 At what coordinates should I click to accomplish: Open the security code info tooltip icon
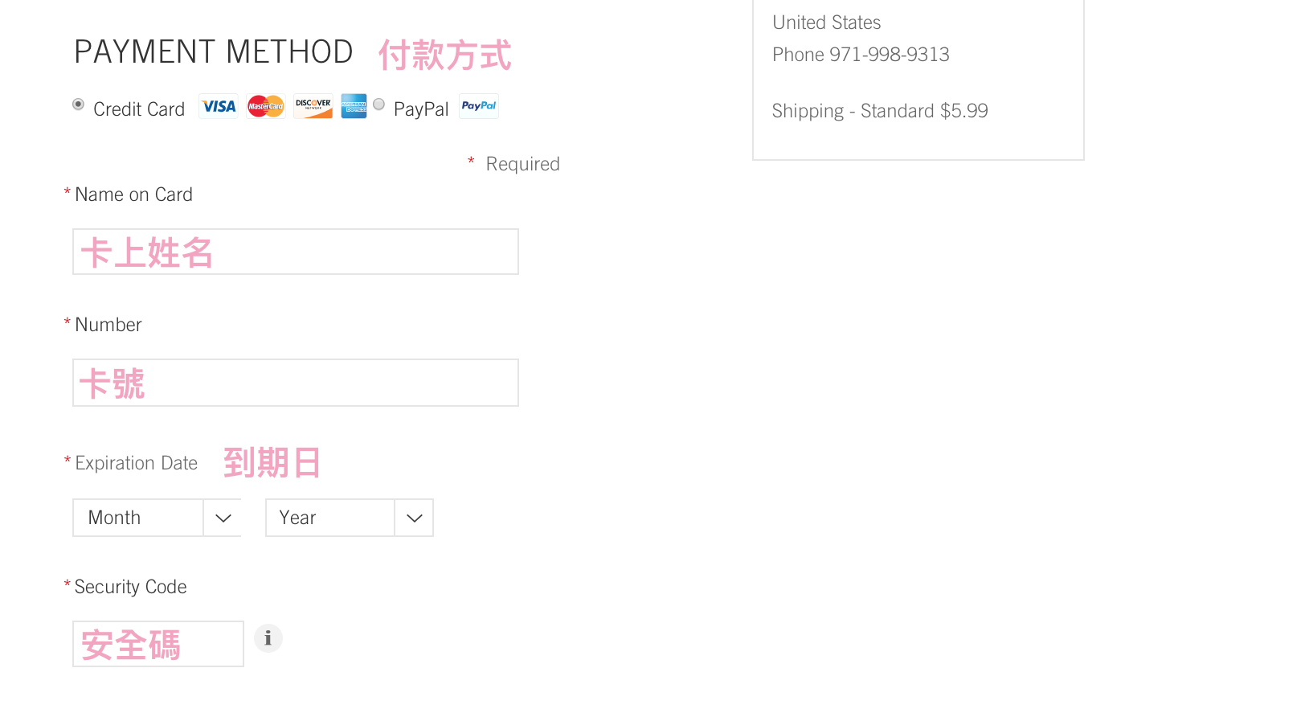268,638
